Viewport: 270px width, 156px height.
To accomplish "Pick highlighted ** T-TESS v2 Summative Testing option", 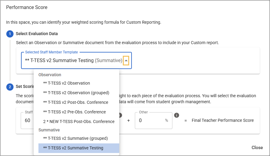I will click(79, 148).
